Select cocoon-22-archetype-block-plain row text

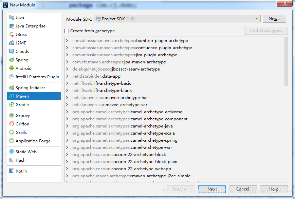coord(125,162)
